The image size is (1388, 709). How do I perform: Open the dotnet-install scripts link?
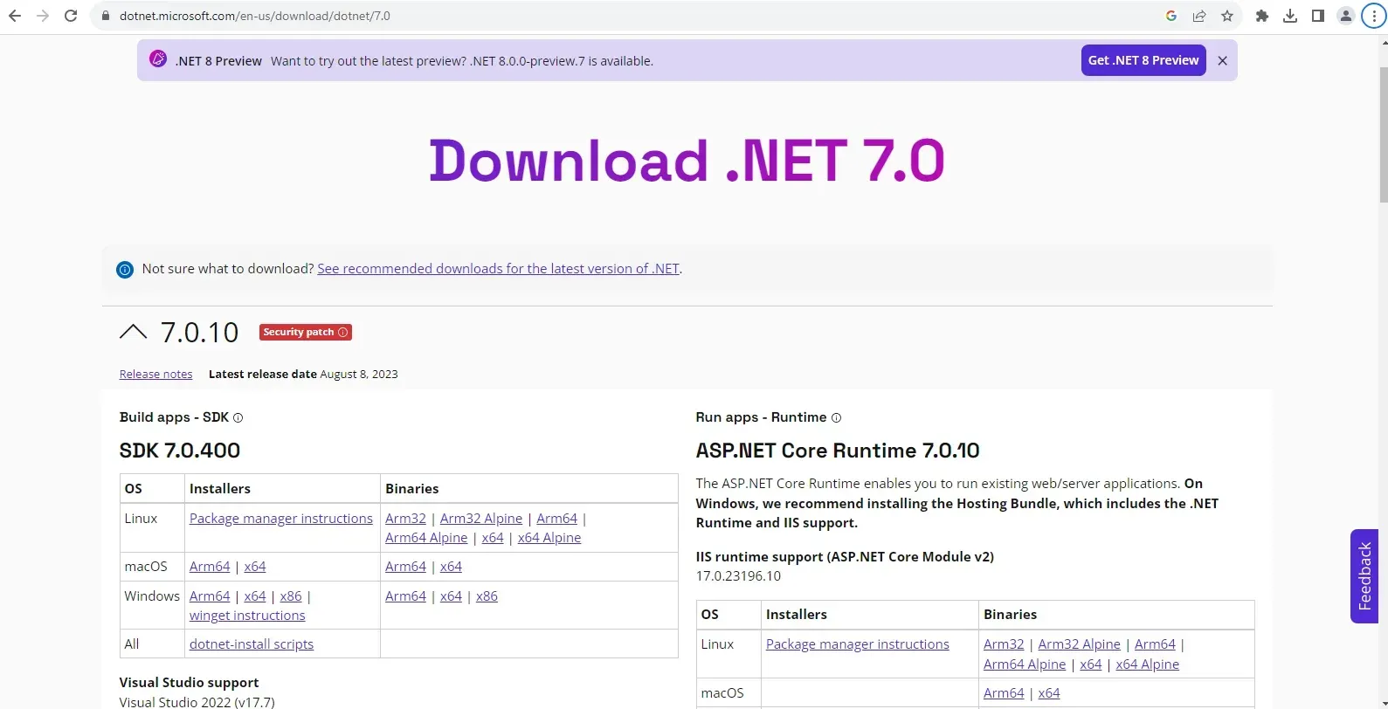[x=251, y=644]
